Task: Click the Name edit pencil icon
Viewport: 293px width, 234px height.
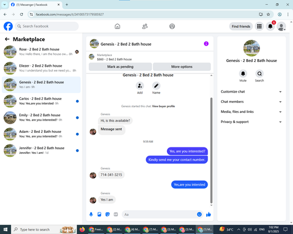Action: [x=156, y=85]
